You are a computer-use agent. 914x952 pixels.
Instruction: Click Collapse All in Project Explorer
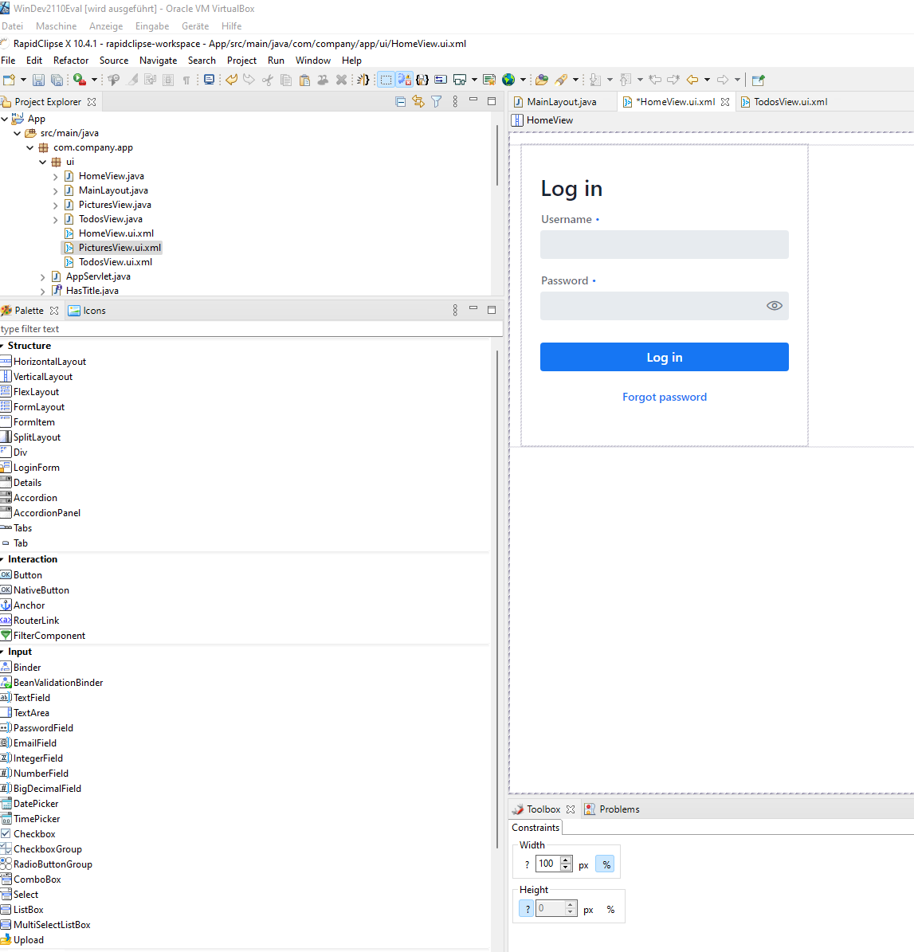(x=401, y=101)
